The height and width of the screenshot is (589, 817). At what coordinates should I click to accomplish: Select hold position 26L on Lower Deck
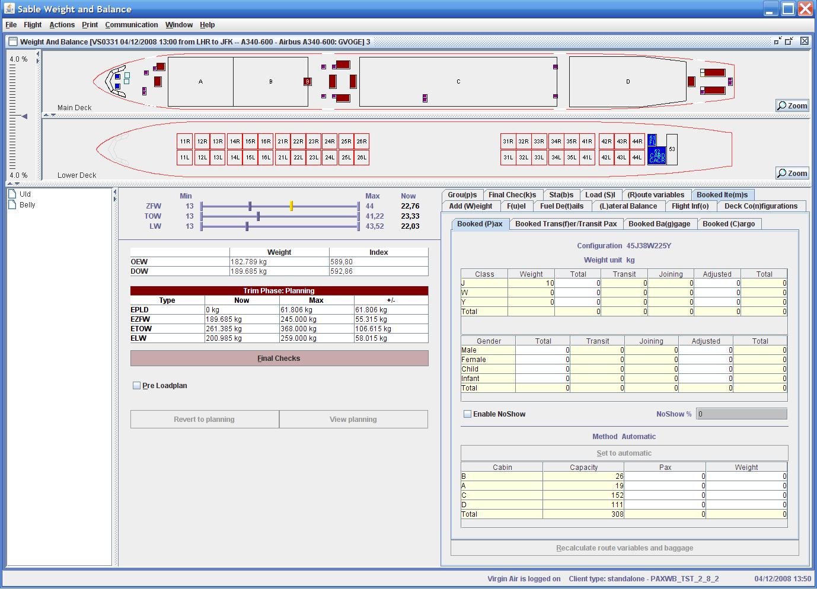point(362,158)
